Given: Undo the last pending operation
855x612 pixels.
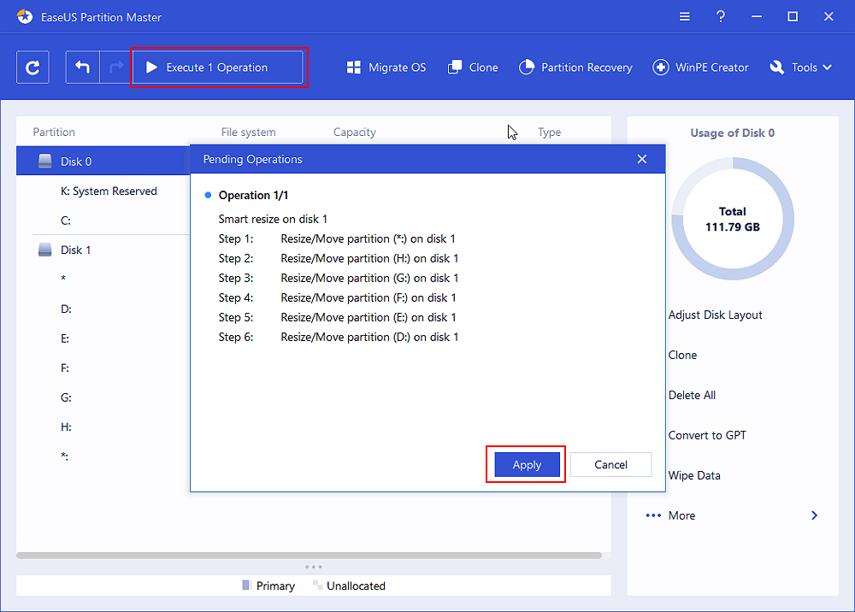Looking at the screenshot, I should click(x=82, y=68).
